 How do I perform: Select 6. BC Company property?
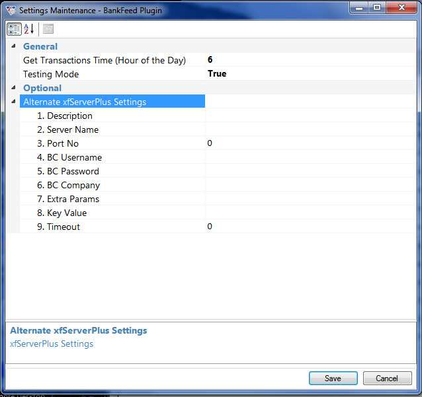point(112,185)
